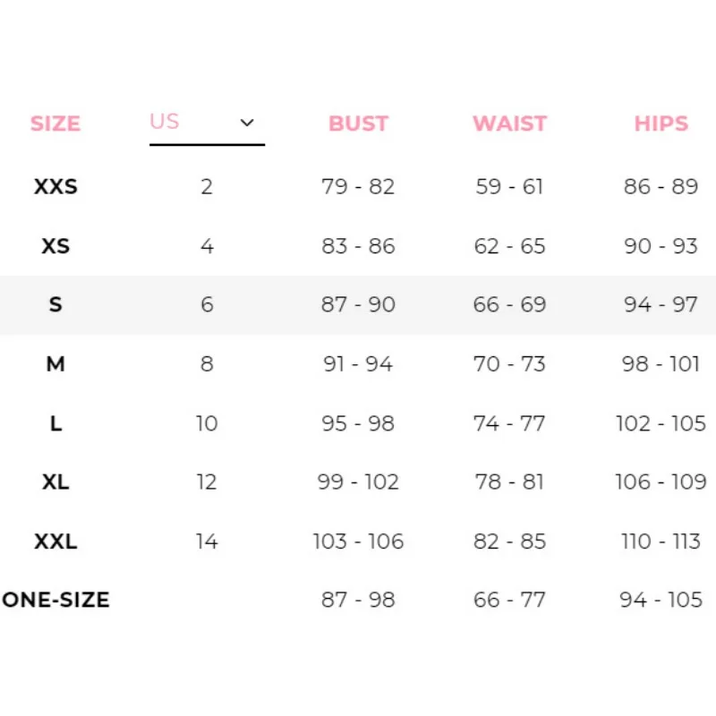Click the SIZE column header
Viewport: 716px width, 716px height.
[55, 124]
